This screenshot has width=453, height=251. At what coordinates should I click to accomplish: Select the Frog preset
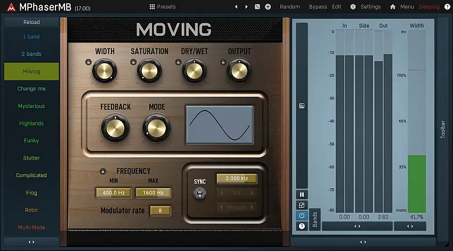[x=31, y=193]
